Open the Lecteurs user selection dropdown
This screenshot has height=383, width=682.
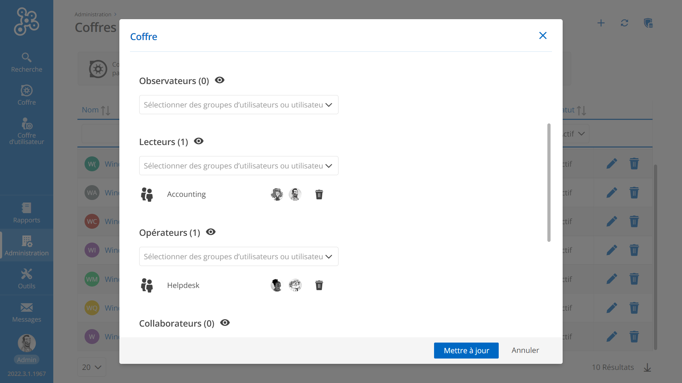(239, 166)
